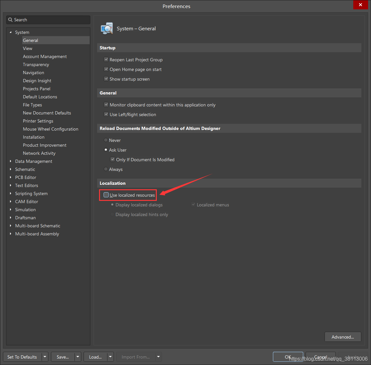This screenshot has width=371, height=365.
Task: Open the View preferences page
Action: pyautogui.click(x=27, y=48)
